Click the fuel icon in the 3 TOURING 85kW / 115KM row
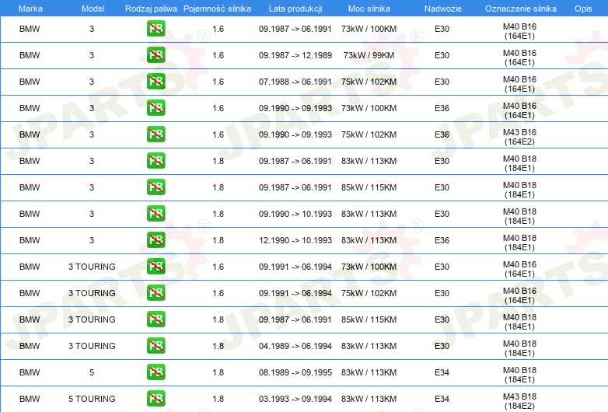This screenshot has width=608, height=412. tap(155, 319)
